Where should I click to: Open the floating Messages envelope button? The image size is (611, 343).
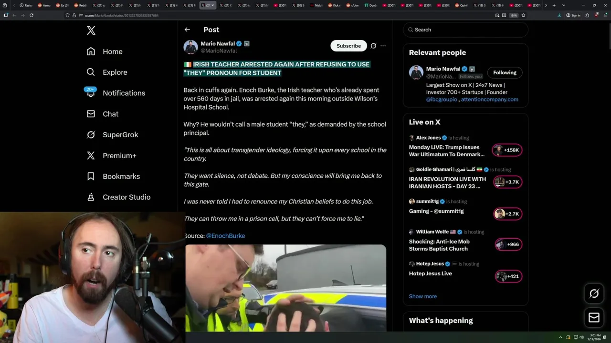(594, 318)
